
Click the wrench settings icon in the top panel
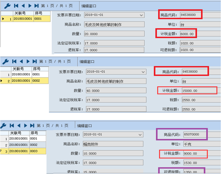pos(7,6)
